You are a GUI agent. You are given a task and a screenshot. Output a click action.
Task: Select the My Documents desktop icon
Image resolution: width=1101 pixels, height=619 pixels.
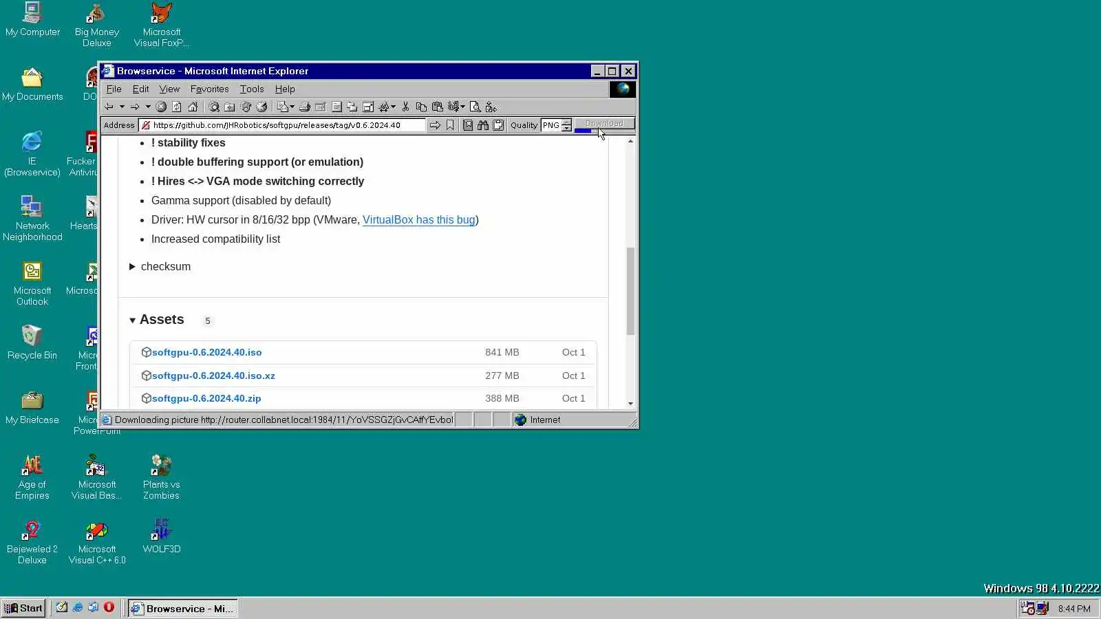32,84
